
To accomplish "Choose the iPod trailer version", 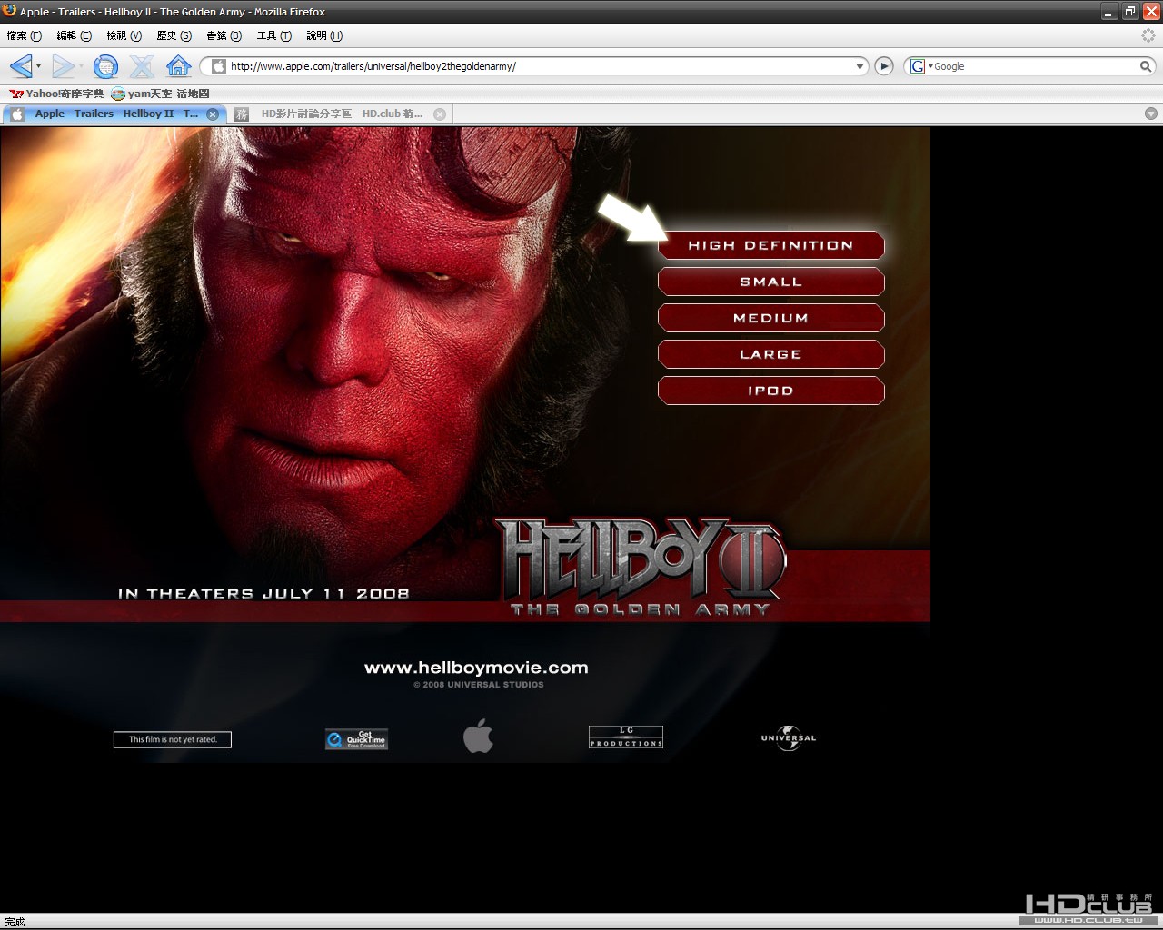I will coord(771,391).
